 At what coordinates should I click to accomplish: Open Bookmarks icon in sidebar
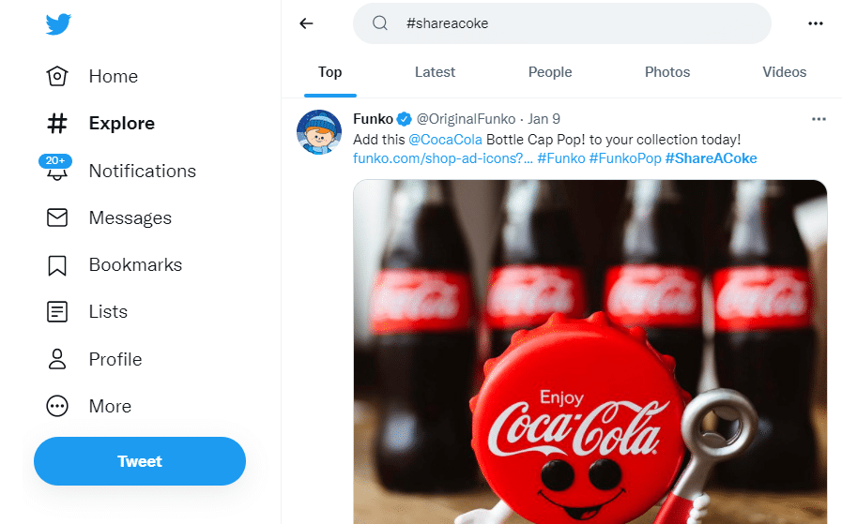[x=57, y=265]
